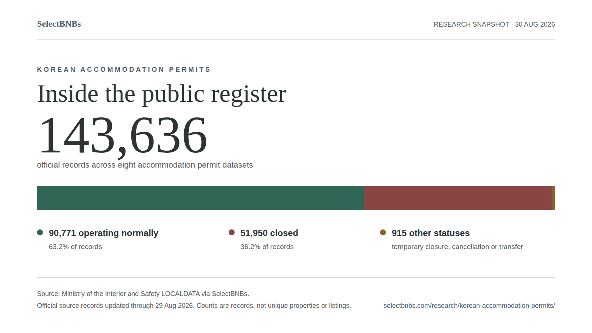Click the 51,950 closed label
The width and height of the screenshot is (592, 333).
coord(269,233)
